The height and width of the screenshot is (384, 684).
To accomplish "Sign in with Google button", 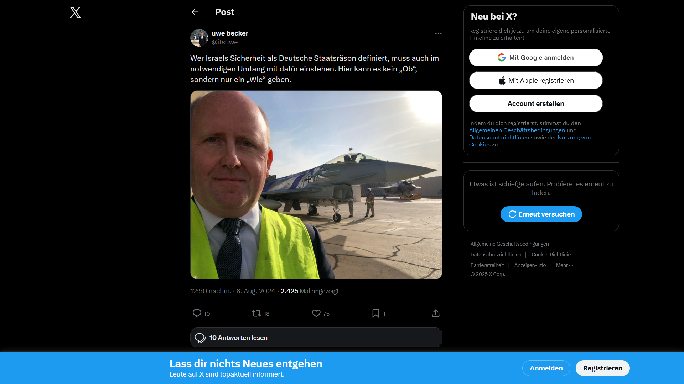I will click(x=536, y=58).
